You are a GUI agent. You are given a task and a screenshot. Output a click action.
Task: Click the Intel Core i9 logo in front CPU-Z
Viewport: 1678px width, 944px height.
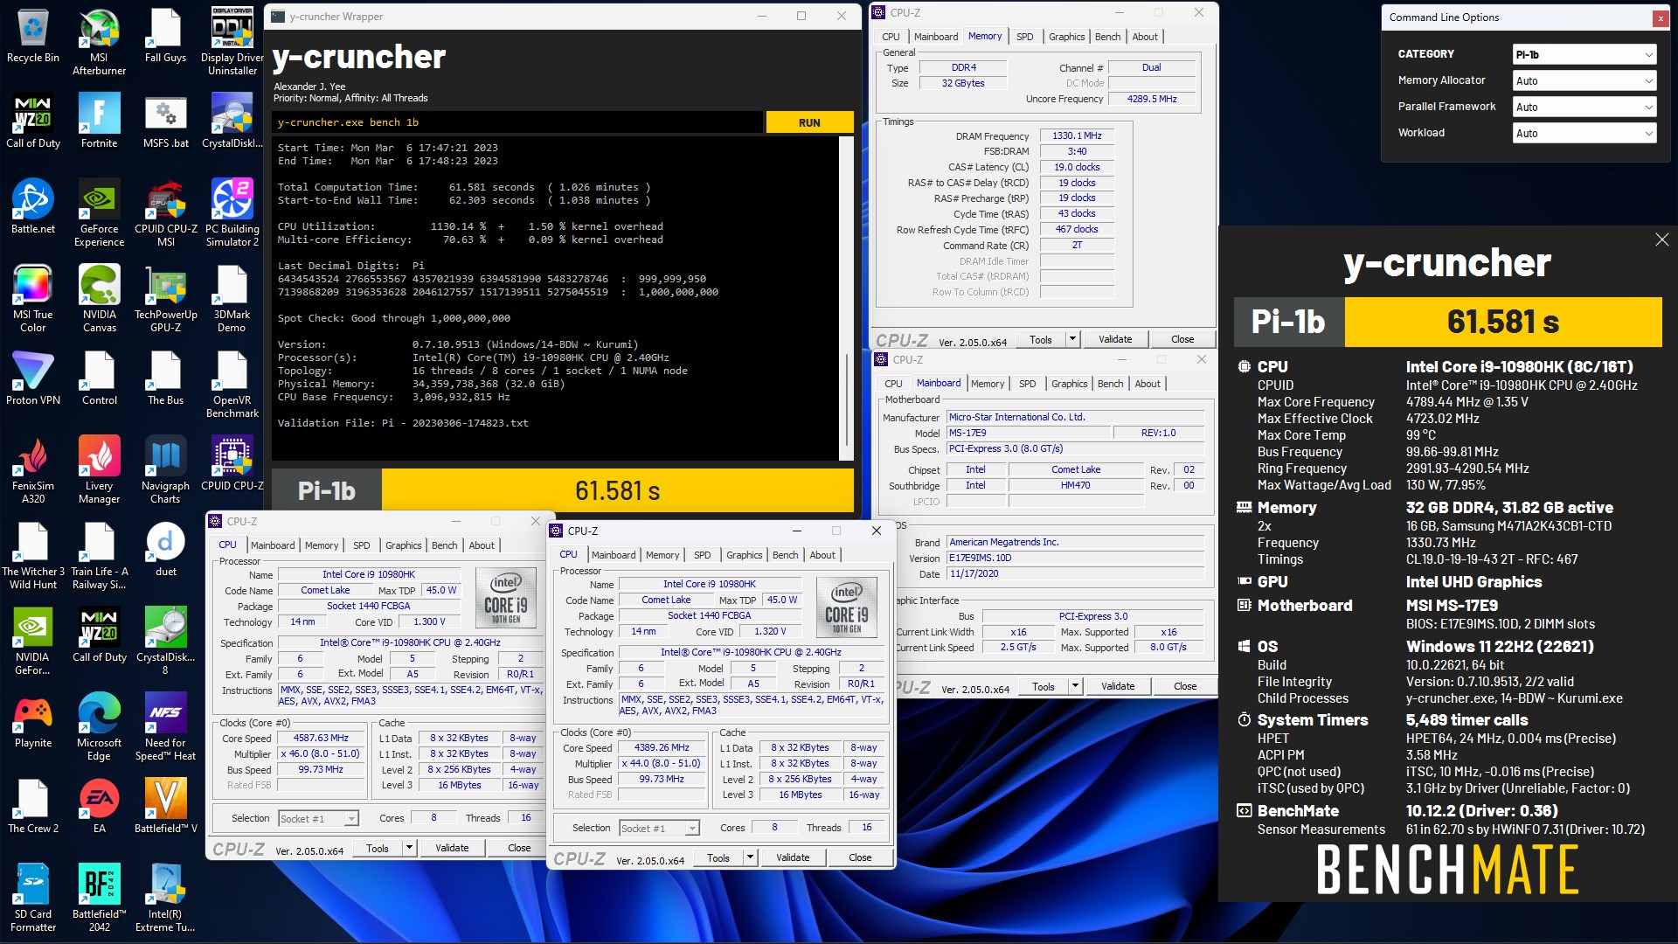[x=847, y=606]
